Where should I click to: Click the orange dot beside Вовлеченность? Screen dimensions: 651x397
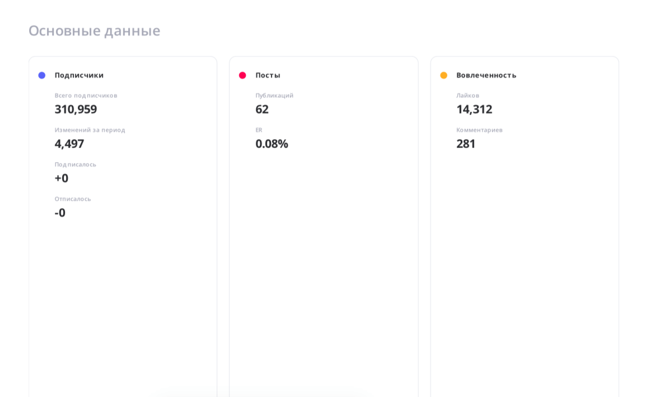(443, 75)
